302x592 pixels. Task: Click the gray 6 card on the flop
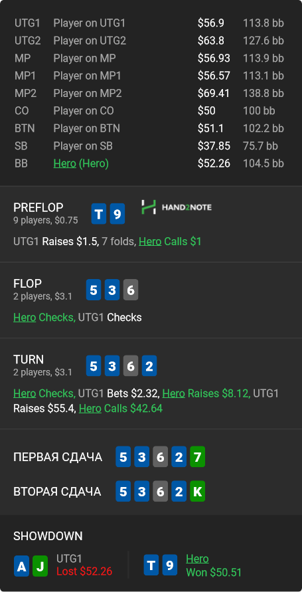(131, 290)
